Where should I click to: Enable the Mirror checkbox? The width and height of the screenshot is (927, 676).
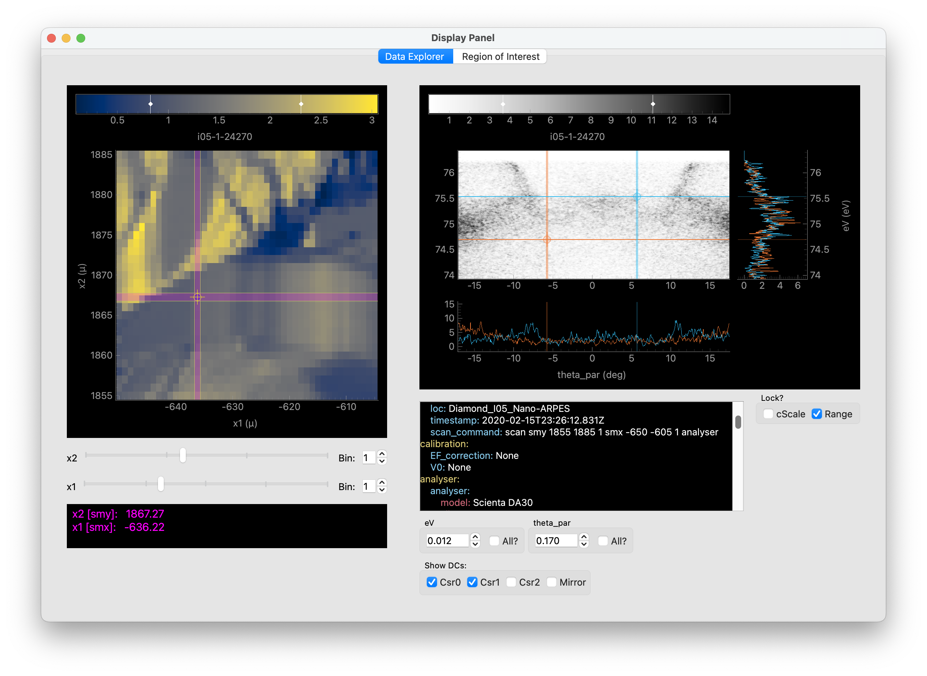551,582
